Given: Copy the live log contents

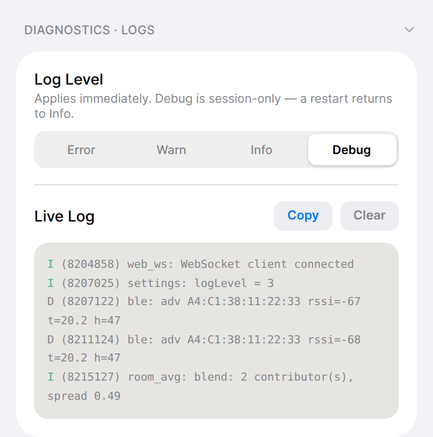Looking at the screenshot, I should [x=303, y=215].
